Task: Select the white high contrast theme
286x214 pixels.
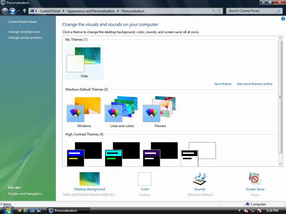Action: [x=198, y=154]
